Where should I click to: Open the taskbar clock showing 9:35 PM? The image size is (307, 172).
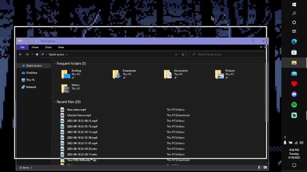[x=294, y=154]
